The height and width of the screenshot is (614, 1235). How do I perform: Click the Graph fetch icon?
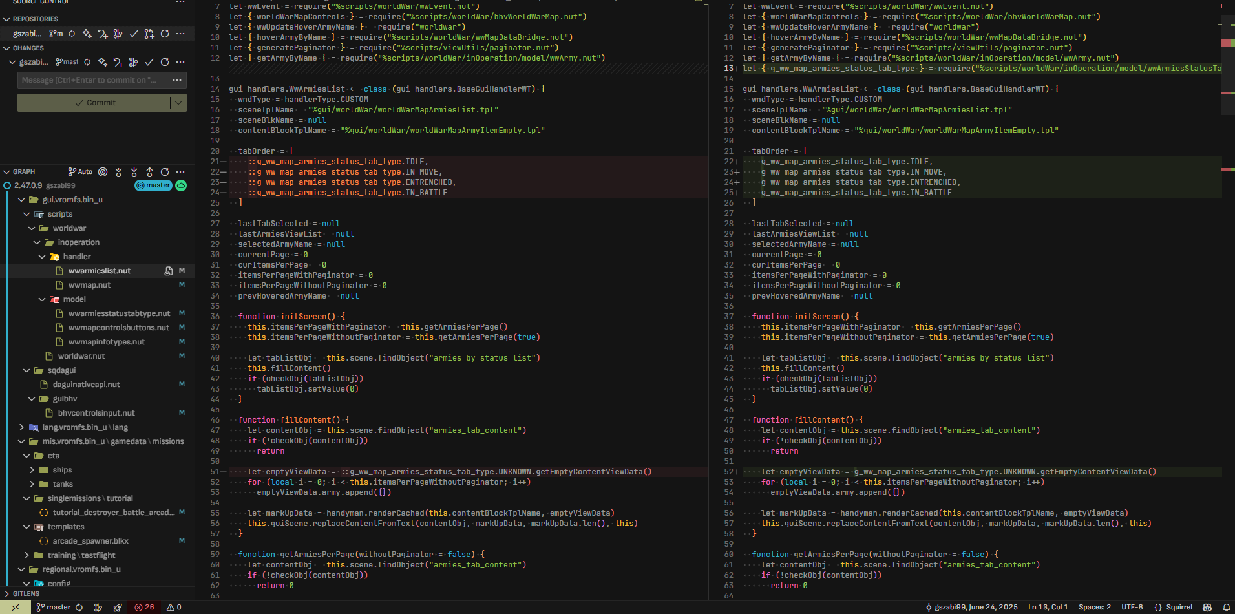[x=118, y=172]
